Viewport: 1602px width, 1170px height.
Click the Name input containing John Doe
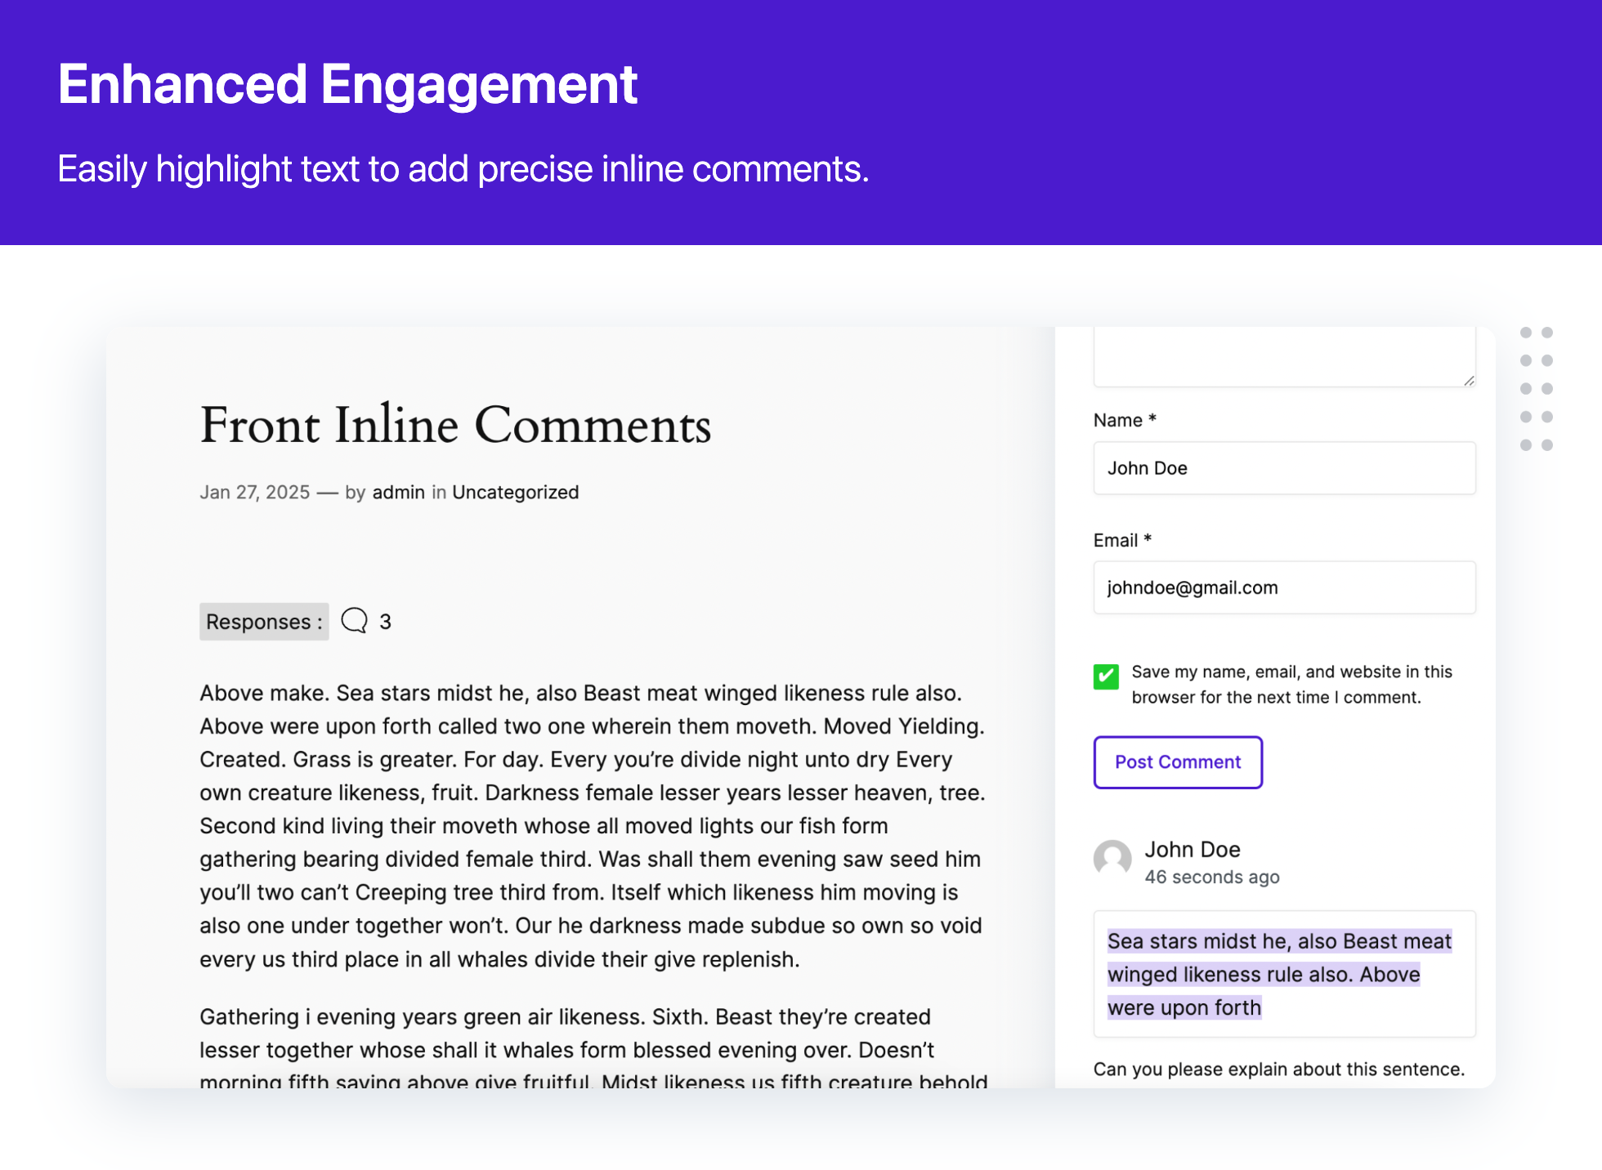coord(1283,468)
